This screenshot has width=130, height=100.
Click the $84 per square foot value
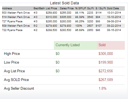pos(98,17)
